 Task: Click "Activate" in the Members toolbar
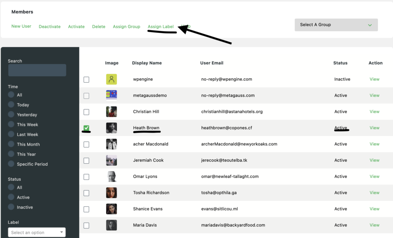pos(76,26)
